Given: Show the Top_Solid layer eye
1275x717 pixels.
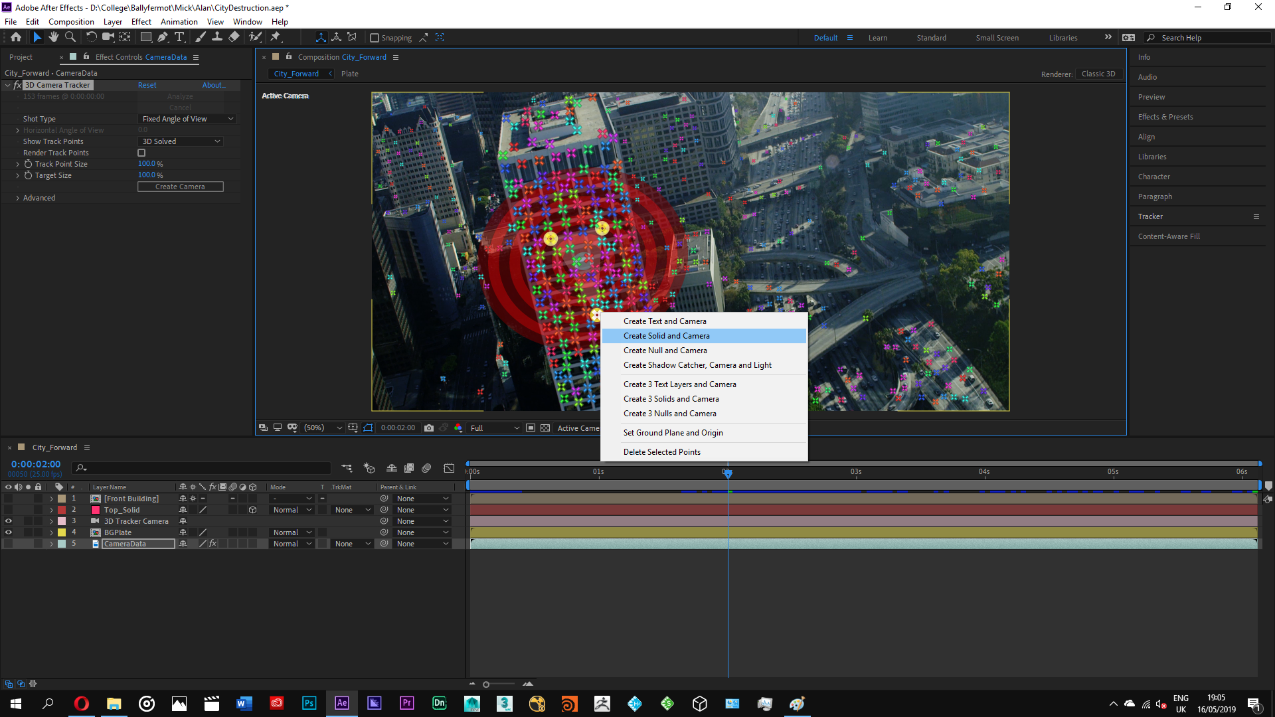Looking at the screenshot, I should (9, 510).
